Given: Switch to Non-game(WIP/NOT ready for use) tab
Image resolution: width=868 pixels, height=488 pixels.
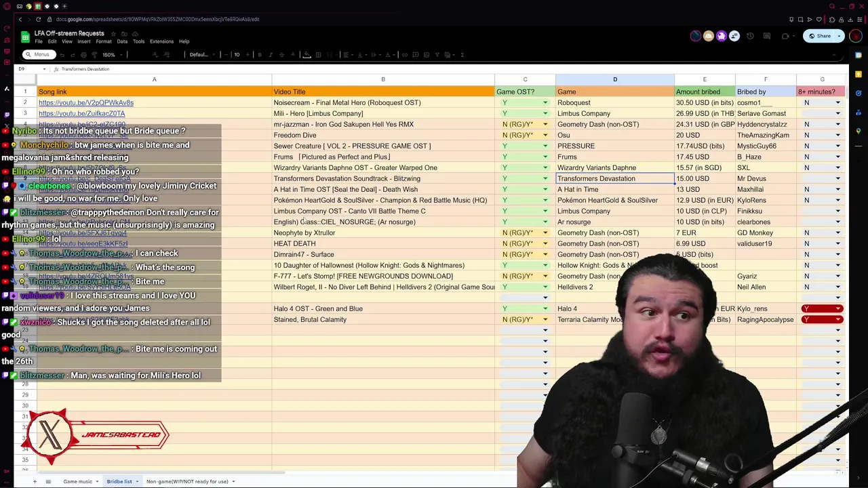Looking at the screenshot, I should pyautogui.click(x=187, y=481).
